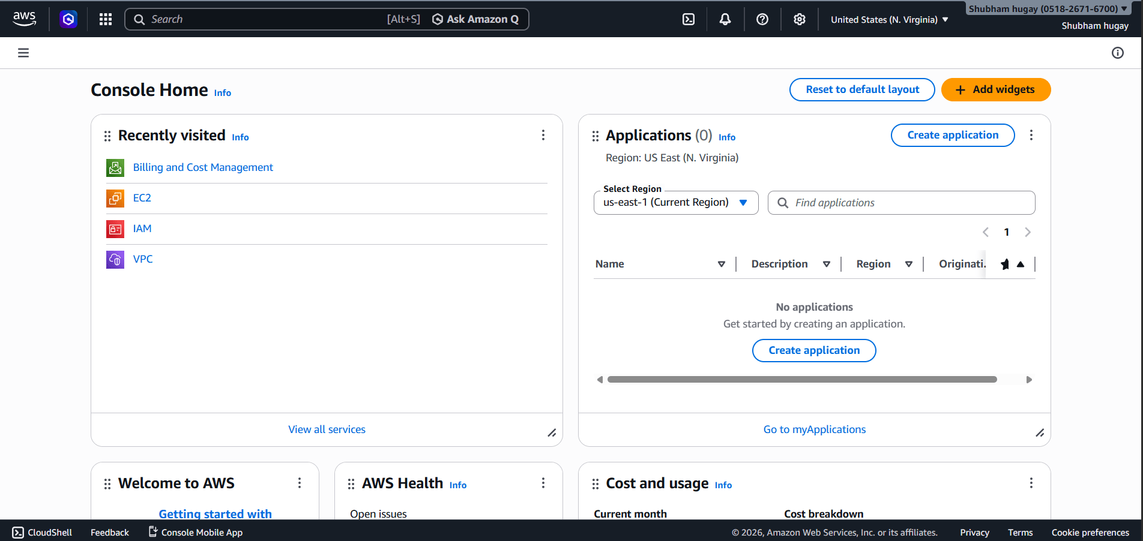Open Cookie preferences in footer
This screenshot has width=1143, height=541.
(1090, 533)
